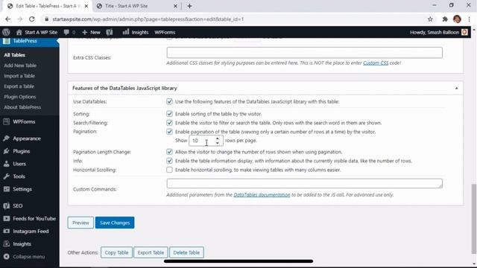Click the WPForms sidebar icon
477x268 pixels.
[7, 121]
